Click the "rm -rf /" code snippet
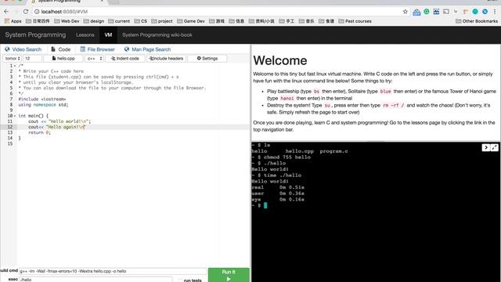501x282 pixels. [x=393, y=105]
